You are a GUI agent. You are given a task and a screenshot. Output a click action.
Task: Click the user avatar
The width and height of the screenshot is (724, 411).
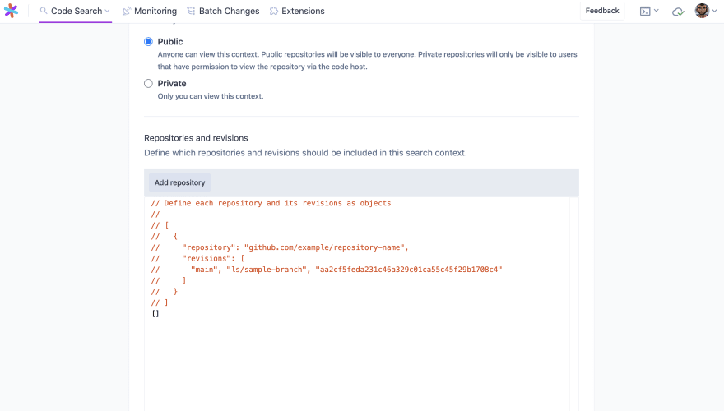click(x=703, y=11)
